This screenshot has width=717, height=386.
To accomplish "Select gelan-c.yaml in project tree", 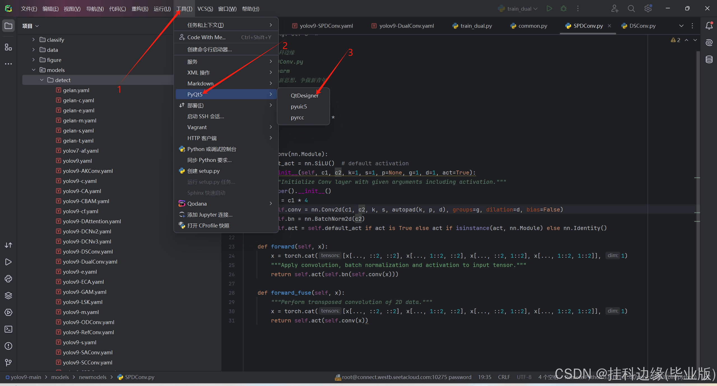I will point(78,100).
